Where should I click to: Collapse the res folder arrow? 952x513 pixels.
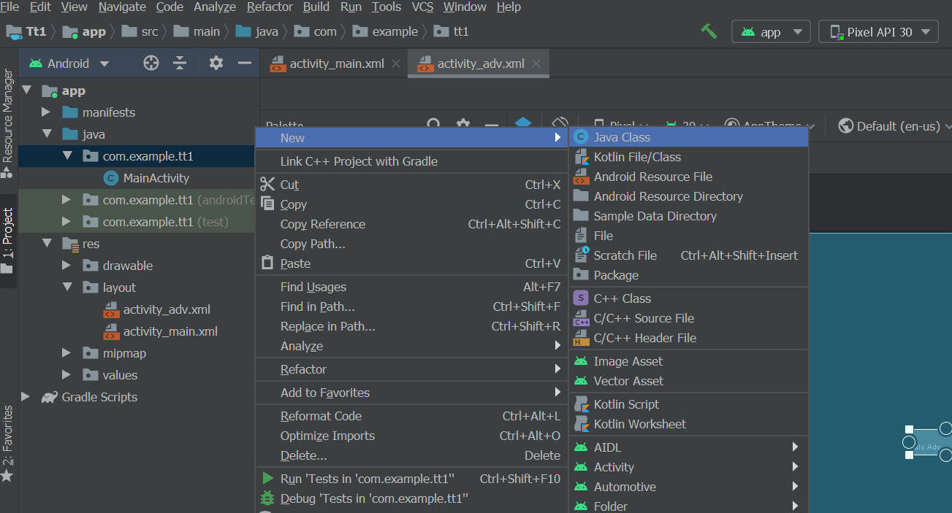click(x=47, y=244)
